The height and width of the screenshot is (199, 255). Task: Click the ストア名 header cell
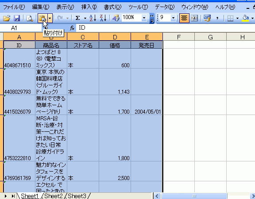[x=83, y=45]
